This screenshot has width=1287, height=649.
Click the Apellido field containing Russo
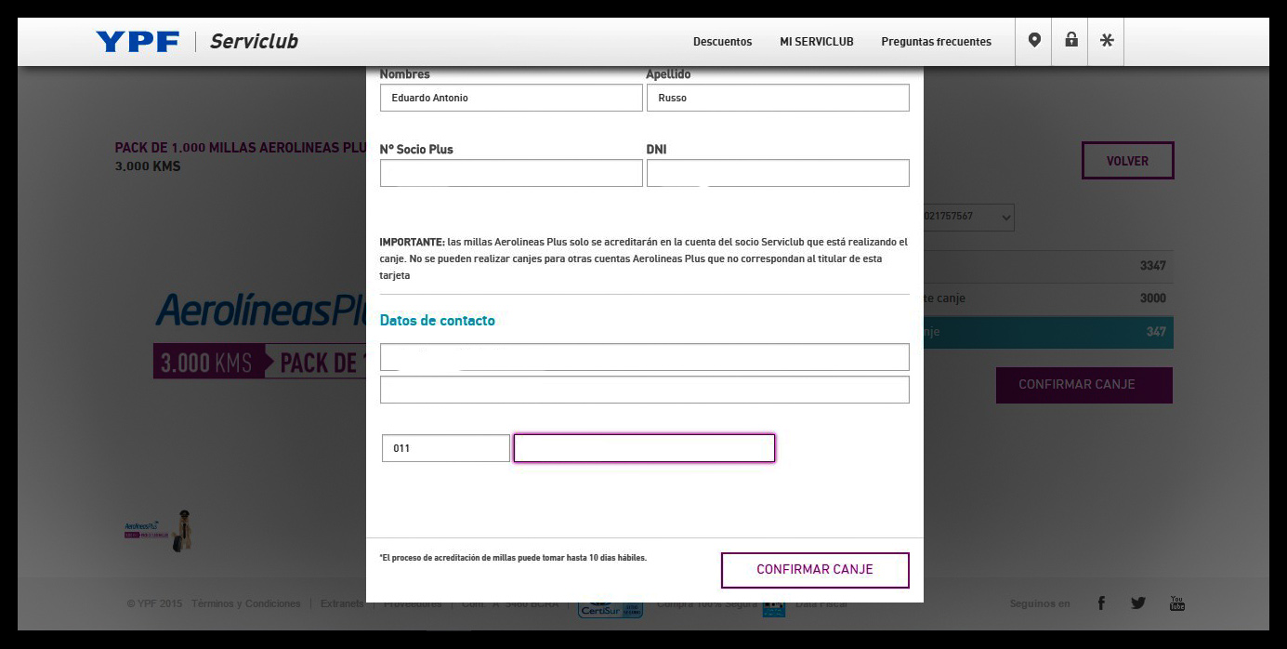click(x=777, y=98)
